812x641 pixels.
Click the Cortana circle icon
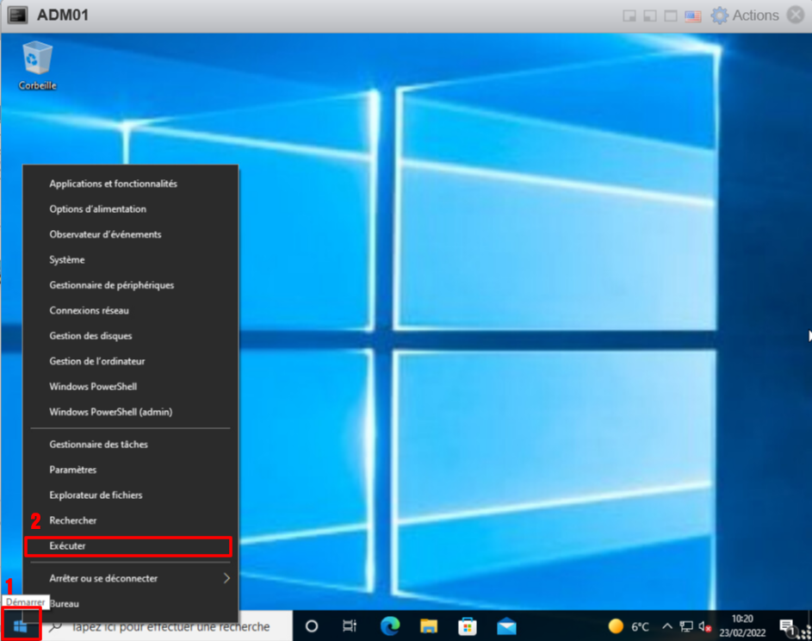(312, 626)
